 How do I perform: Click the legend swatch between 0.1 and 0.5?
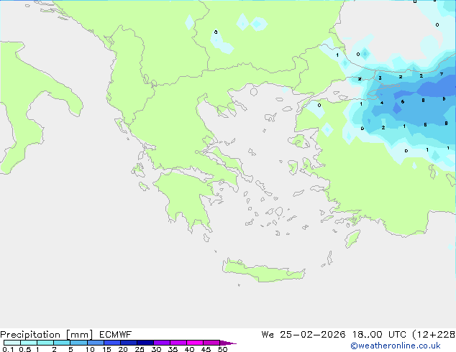click(x=12, y=343)
